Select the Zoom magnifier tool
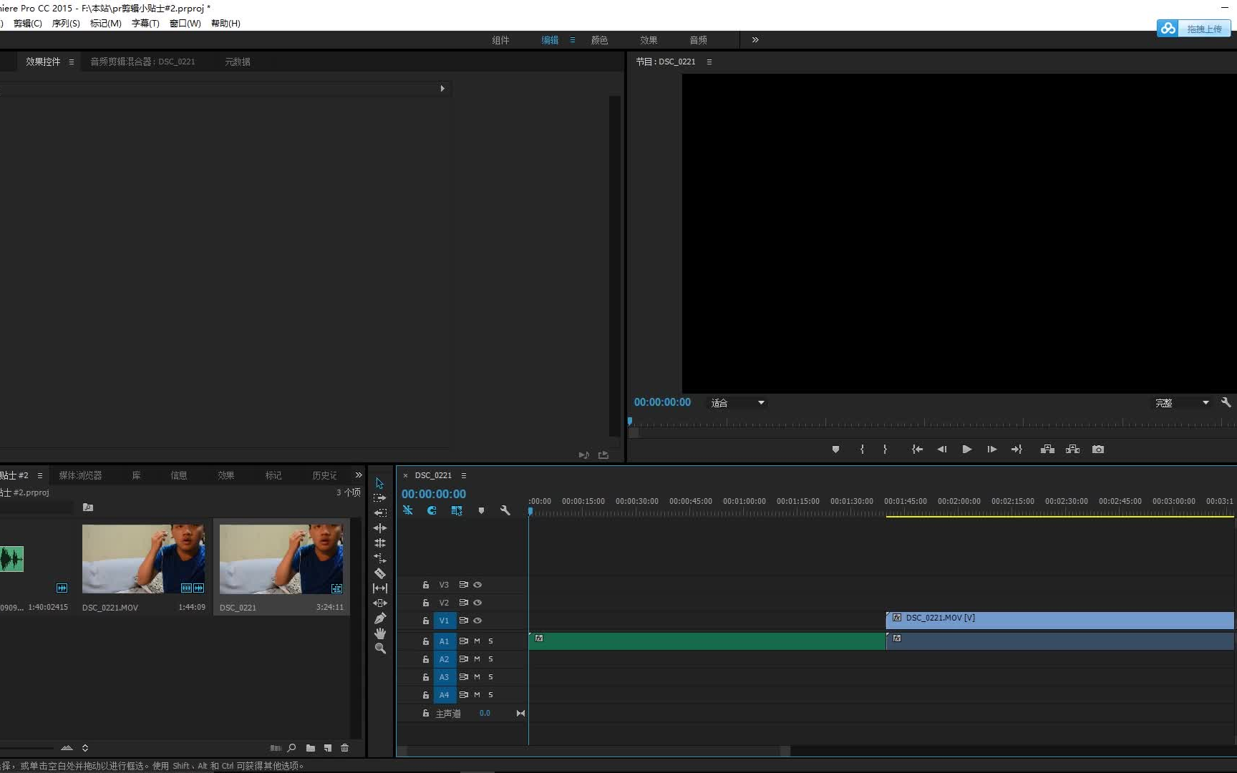The width and height of the screenshot is (1237, 773). [379, 648]
